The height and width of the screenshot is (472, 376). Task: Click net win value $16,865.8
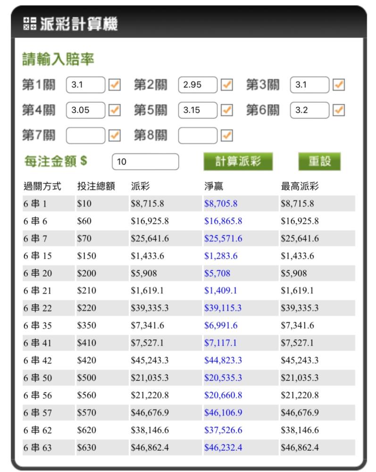click(223, 221)
